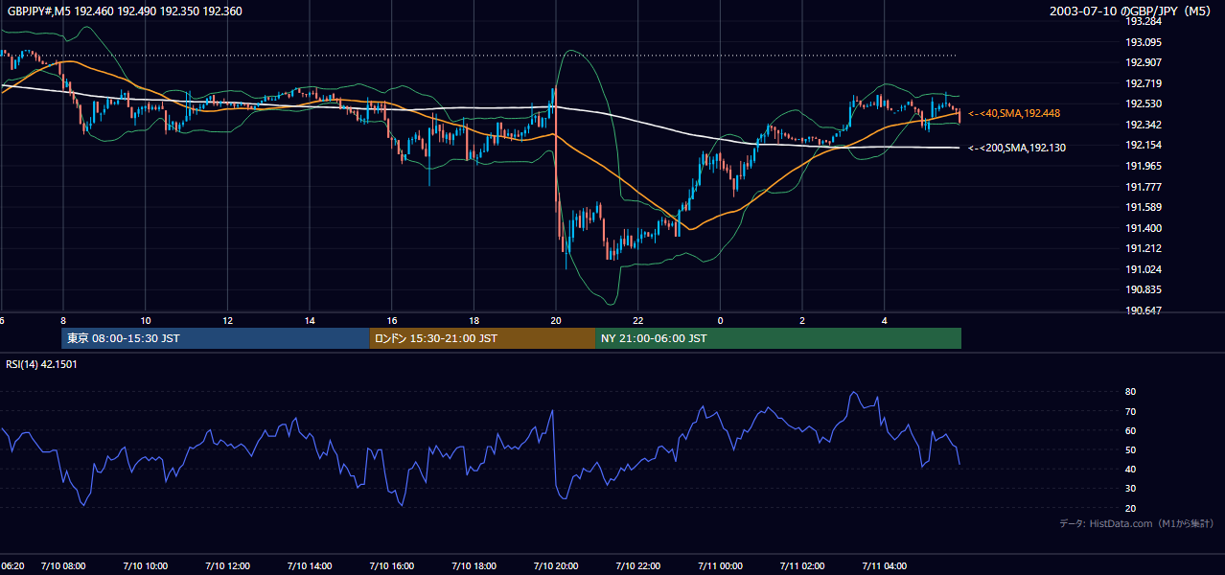1225x575 pixels.
Task: Click the 7/11 00:00 bottom time label
Action: tap(721, 566)
